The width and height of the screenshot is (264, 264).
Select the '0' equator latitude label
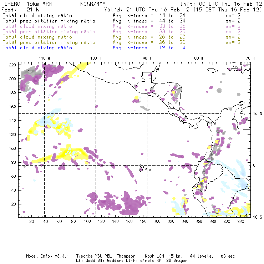(254, 165)
